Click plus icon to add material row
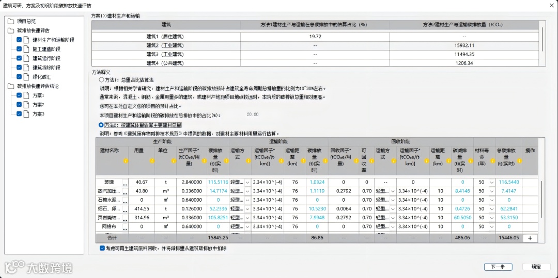This screenshot has width=558, height=278. point(530,238)
